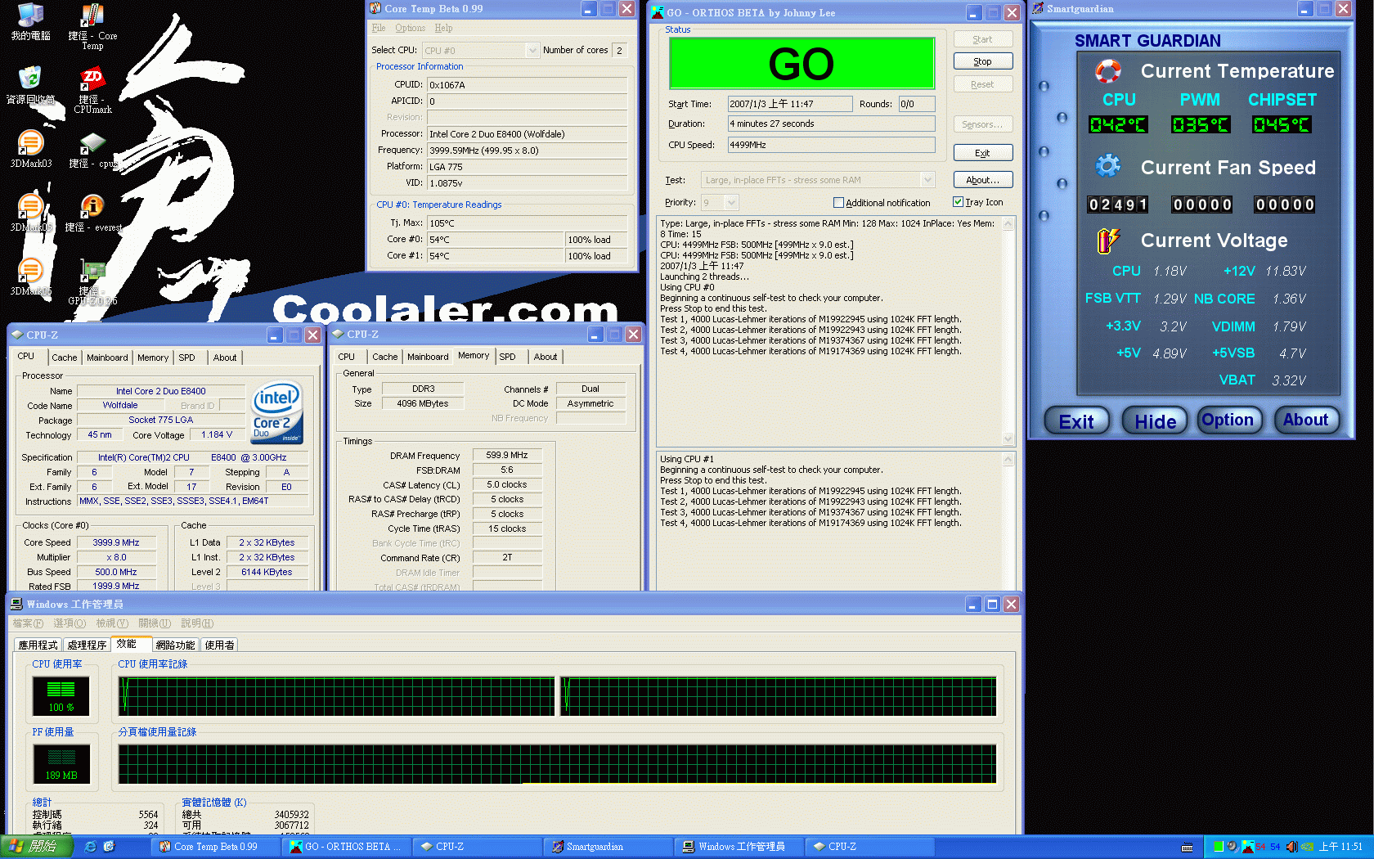Click the Current Voltage icon in Smart Guardian
1374x859 pixels.
click(1108, 240)
